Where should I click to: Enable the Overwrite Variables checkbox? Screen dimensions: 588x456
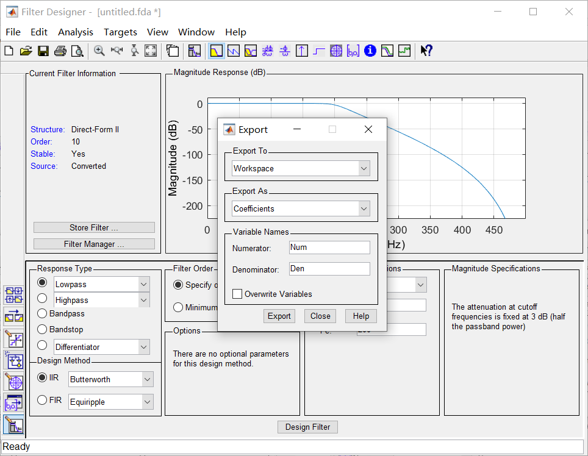tap(237, 294)
